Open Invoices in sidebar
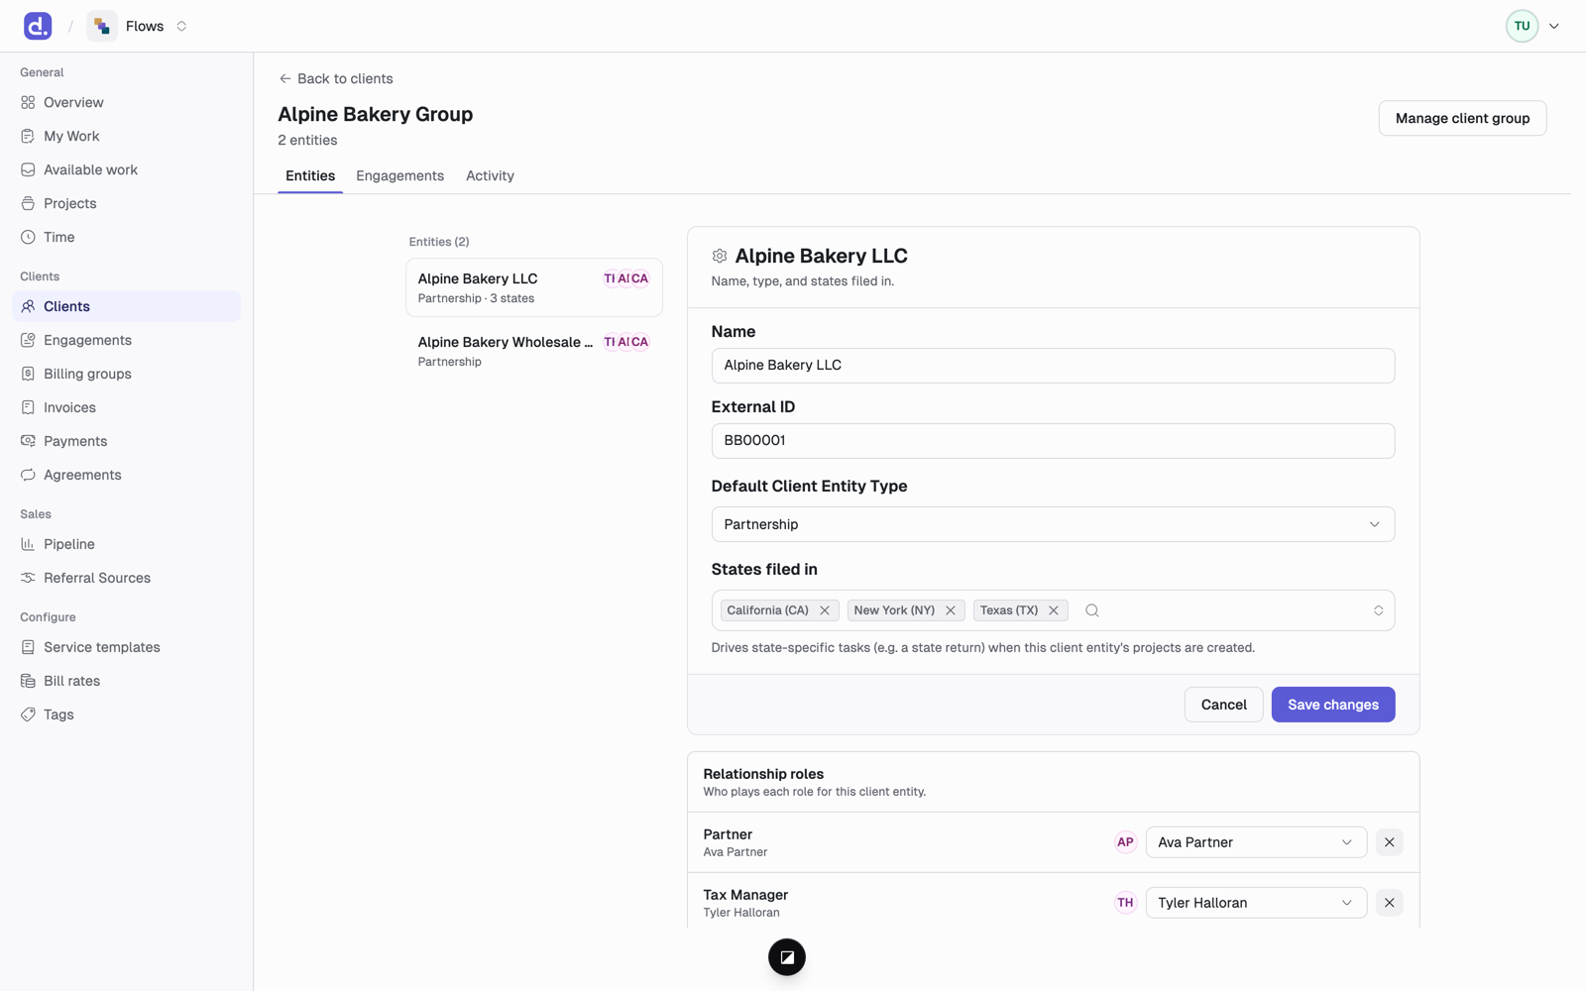1586x991 pixels. click(126, 407)
